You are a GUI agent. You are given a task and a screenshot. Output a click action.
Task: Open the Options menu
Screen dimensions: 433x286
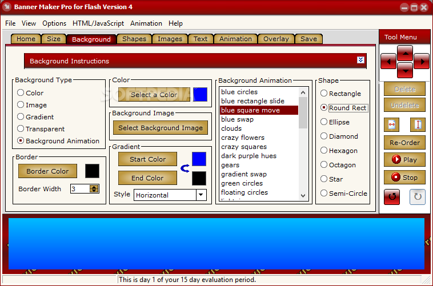54,23
